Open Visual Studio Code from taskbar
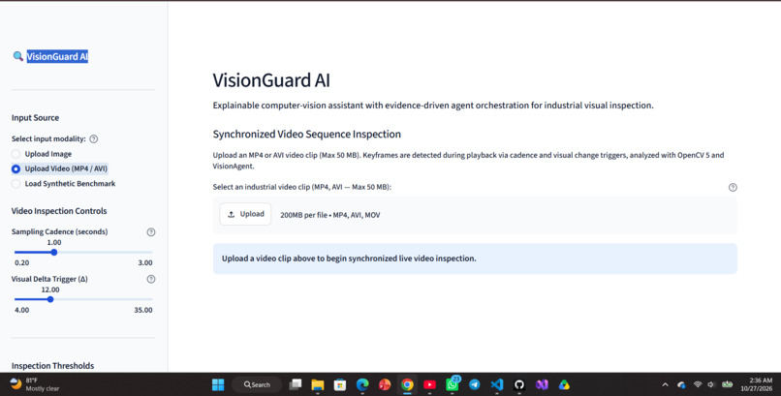 tap(496, 384)
